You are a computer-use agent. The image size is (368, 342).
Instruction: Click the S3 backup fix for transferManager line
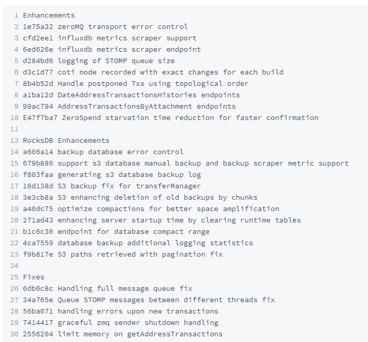pyautogui.click(x=112, y=186)
